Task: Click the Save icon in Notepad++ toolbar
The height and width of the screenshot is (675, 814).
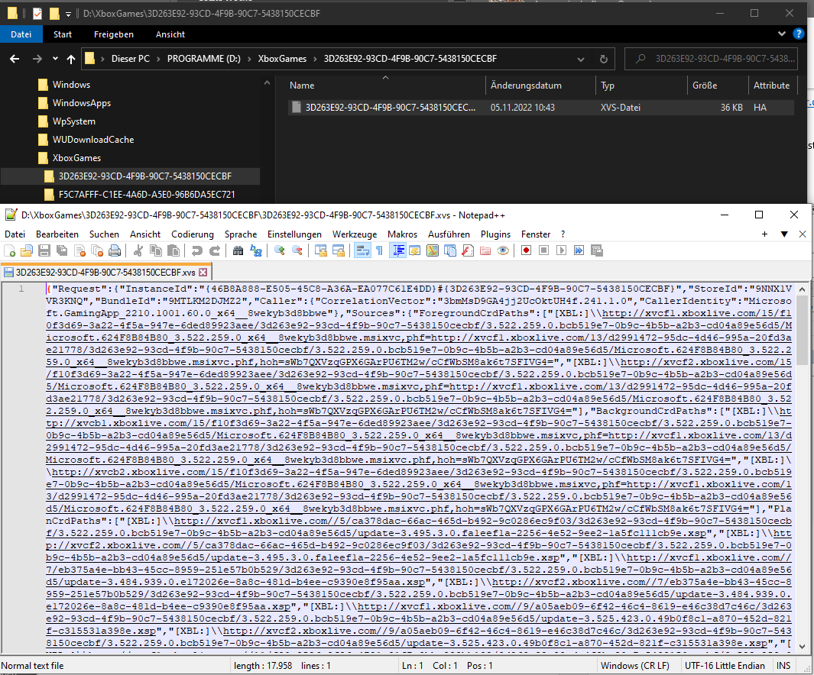Action: point(44,251)
